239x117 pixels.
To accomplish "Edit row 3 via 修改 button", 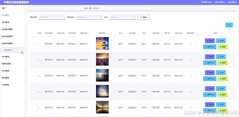I will [221, 73].
